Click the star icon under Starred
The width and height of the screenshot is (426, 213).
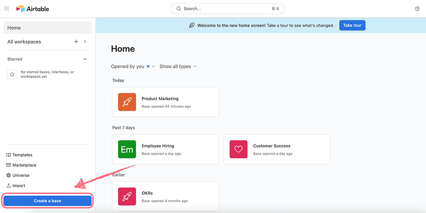pyautogui.click(x=12, y=74)
